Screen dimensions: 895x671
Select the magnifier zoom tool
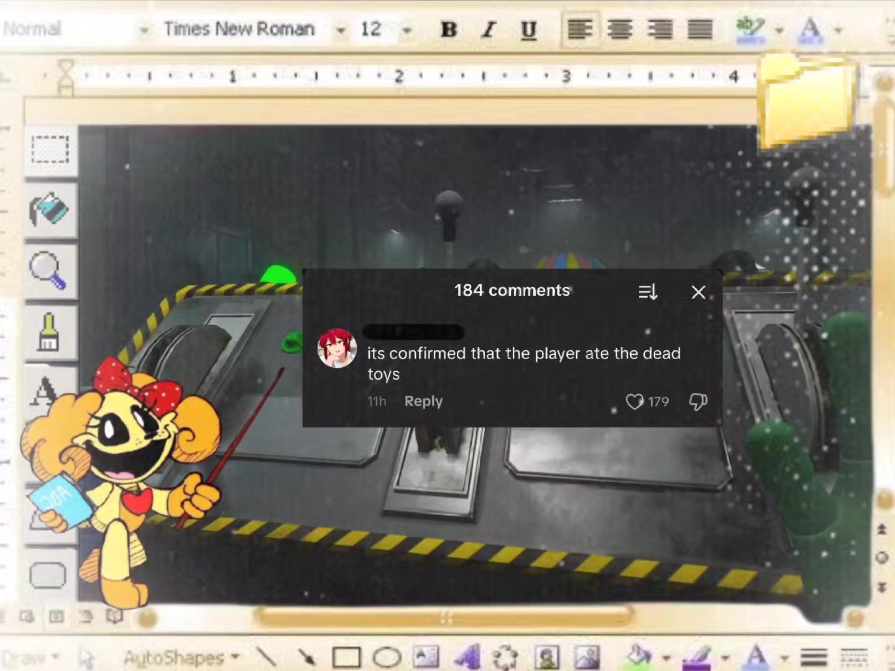click(48, 270)
